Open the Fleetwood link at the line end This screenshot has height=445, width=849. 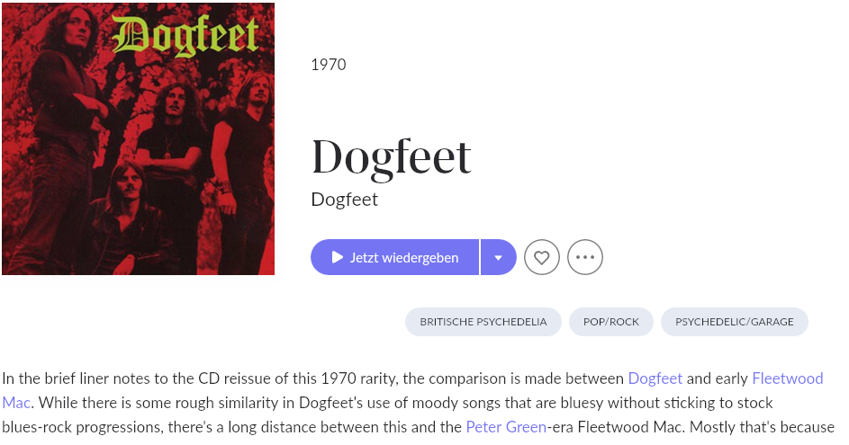coord(787,378)
